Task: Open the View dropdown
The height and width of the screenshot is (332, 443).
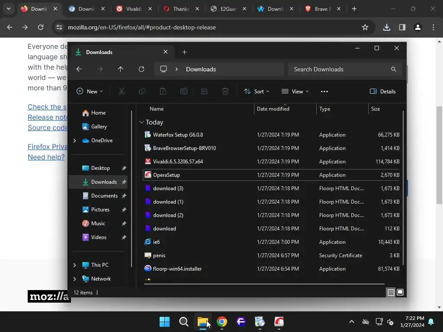Action: [x=295, y=91]
